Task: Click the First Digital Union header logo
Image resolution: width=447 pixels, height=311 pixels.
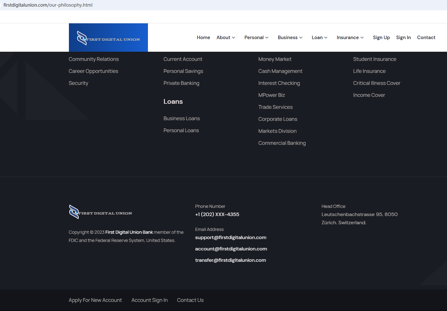Action: click(x=108, y=38)
